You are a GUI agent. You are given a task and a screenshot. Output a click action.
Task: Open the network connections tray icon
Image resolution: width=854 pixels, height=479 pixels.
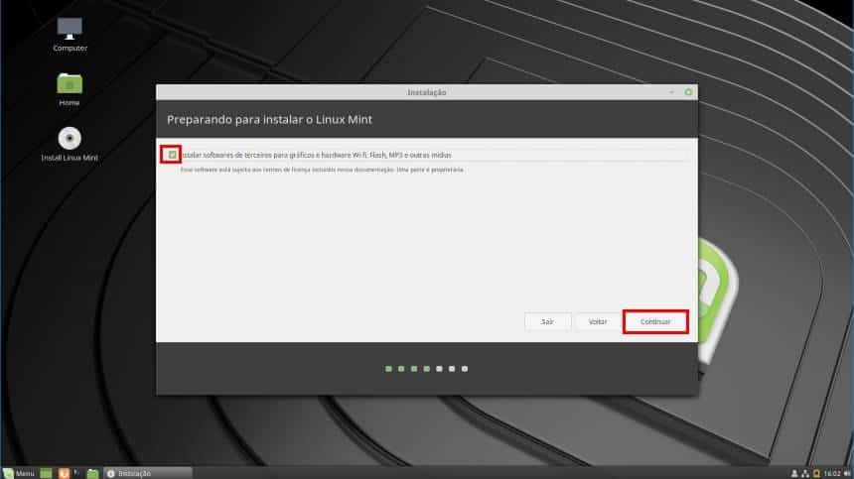pyautogui.click(x=805, y=474)
